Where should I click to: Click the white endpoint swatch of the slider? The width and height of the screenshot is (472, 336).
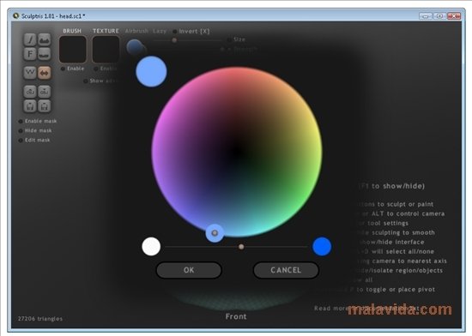(x=151, y=247)
